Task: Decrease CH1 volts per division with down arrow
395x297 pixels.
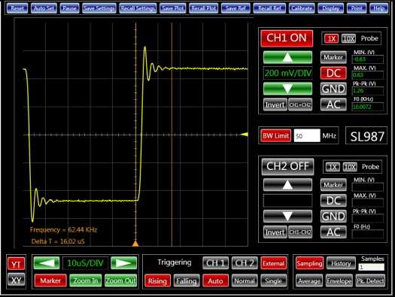Action: click(x=287, y=89)
